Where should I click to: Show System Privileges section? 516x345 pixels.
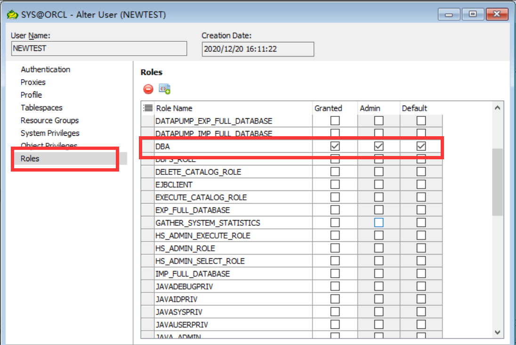click(50, 133)
